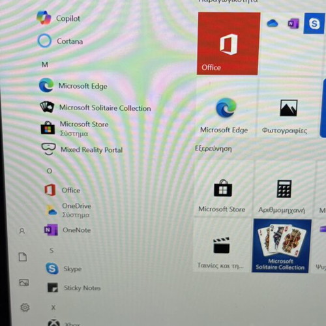Open the blue Skype tile

pos(314,23)
